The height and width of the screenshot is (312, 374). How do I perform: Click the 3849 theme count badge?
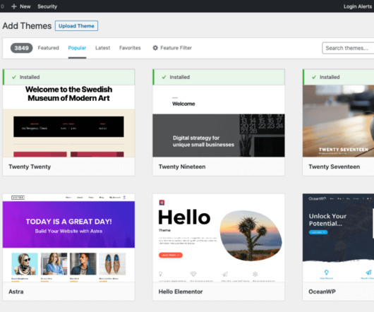21,48
